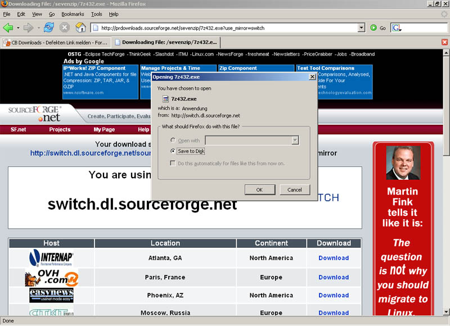Screen dimensions: 450x326
Task: Open the Edit menu
Action: click(21, 14)
